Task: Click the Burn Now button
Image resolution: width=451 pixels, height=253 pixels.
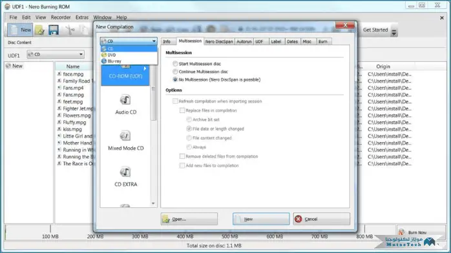Action: coord(421,232)
